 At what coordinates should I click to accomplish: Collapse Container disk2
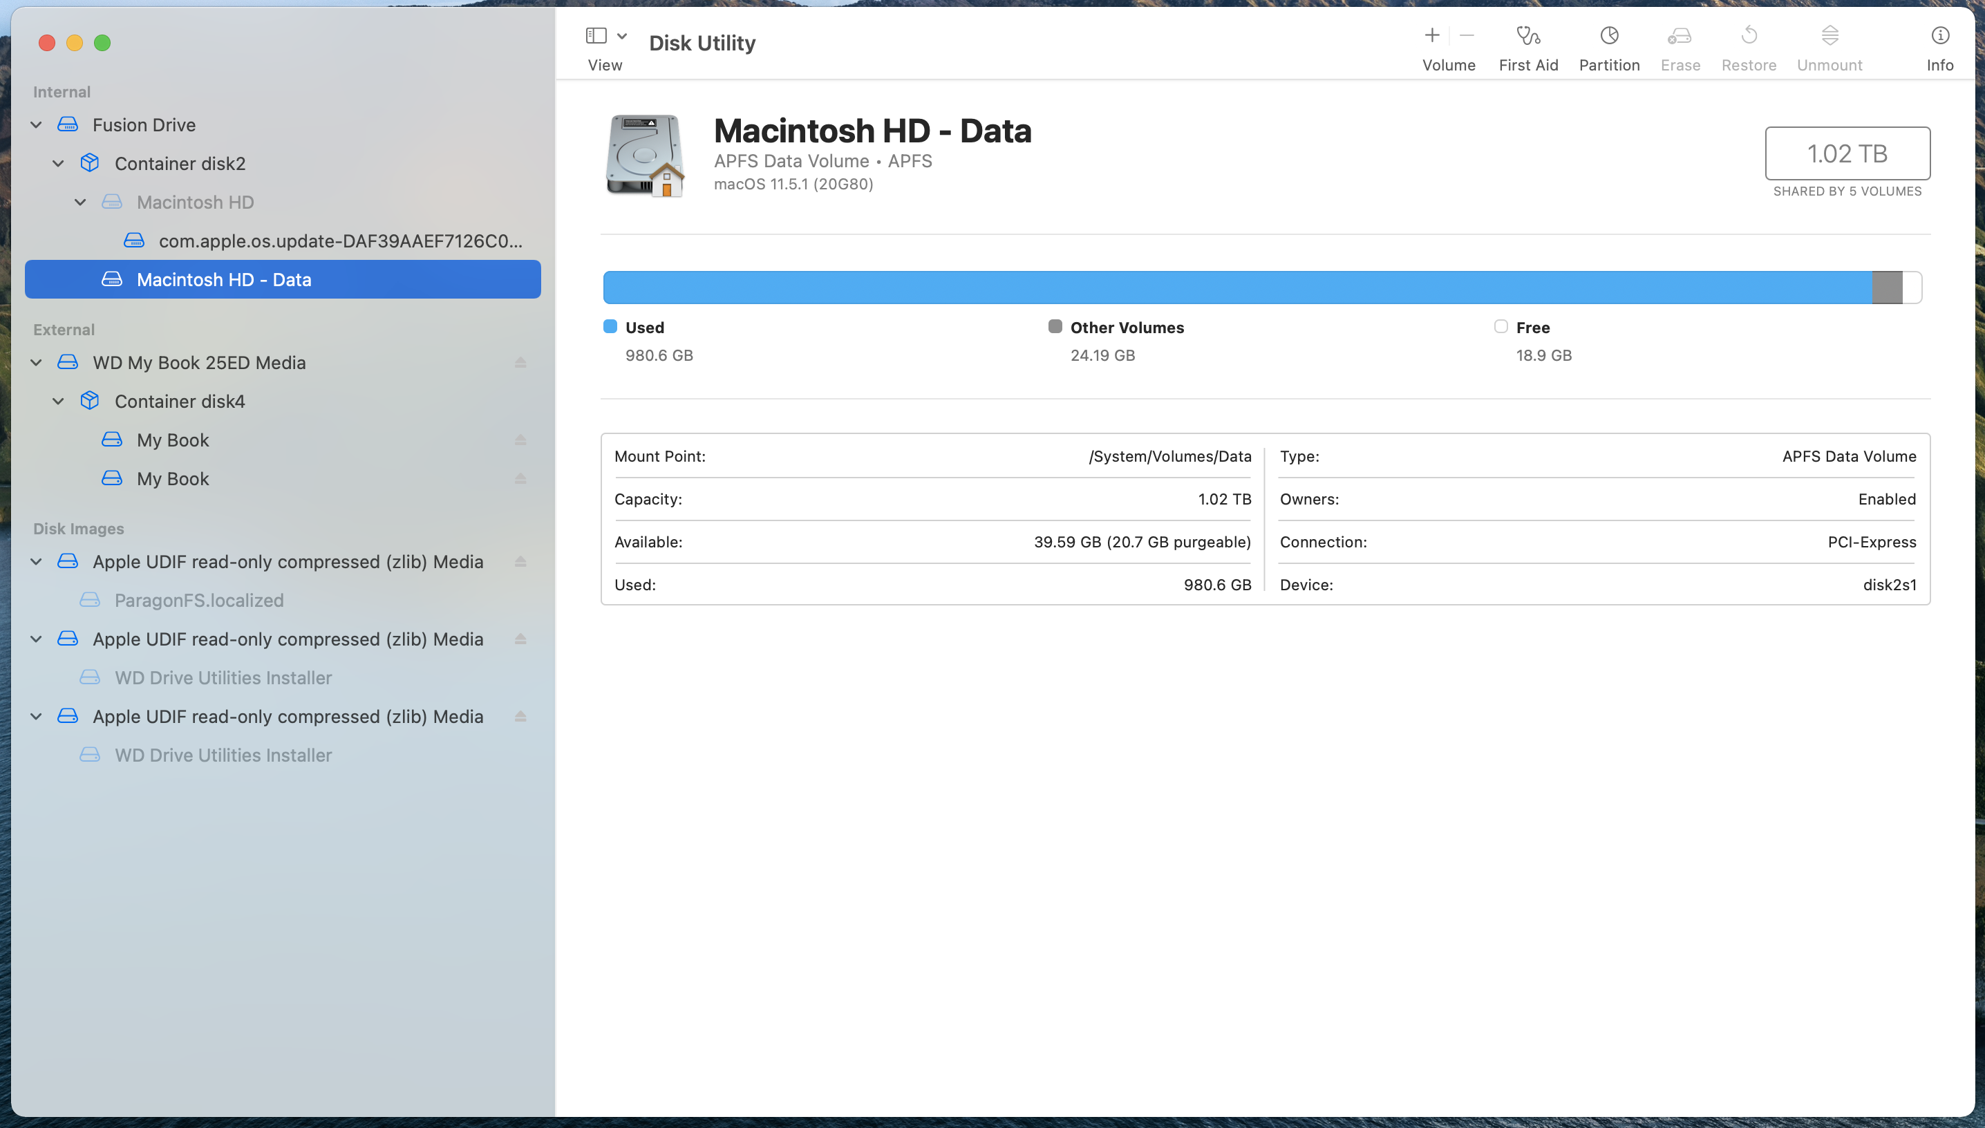(58, 164)
